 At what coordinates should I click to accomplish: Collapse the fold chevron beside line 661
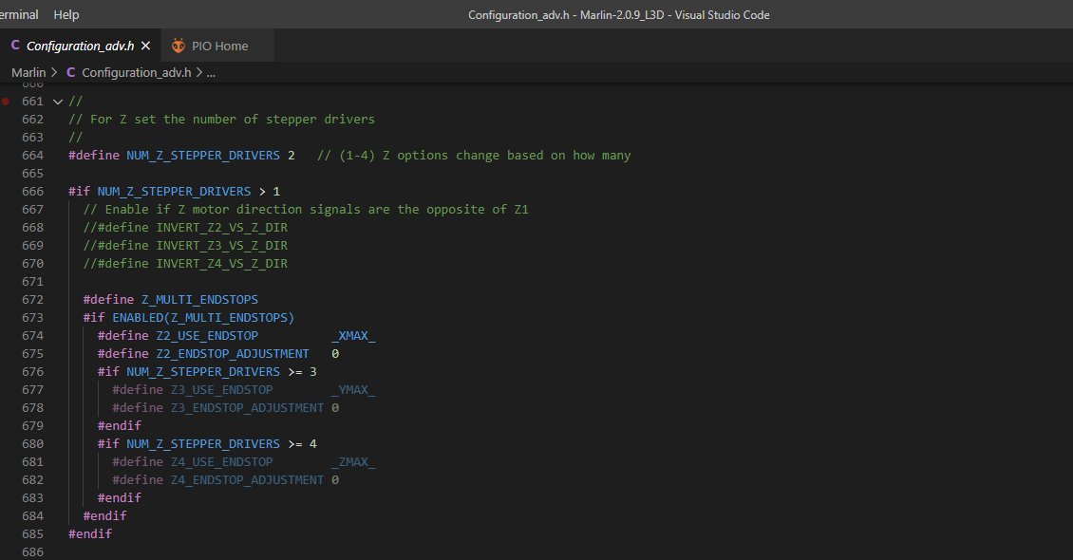(x=58, y=102)
